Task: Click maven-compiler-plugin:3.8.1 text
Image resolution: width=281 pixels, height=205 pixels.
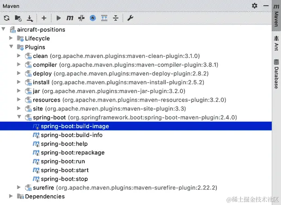Action: click(x=175, y=65)
